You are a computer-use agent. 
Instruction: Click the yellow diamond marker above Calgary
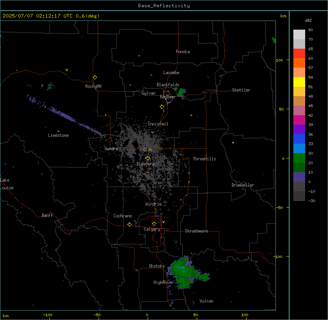click(x=154, y=224)
